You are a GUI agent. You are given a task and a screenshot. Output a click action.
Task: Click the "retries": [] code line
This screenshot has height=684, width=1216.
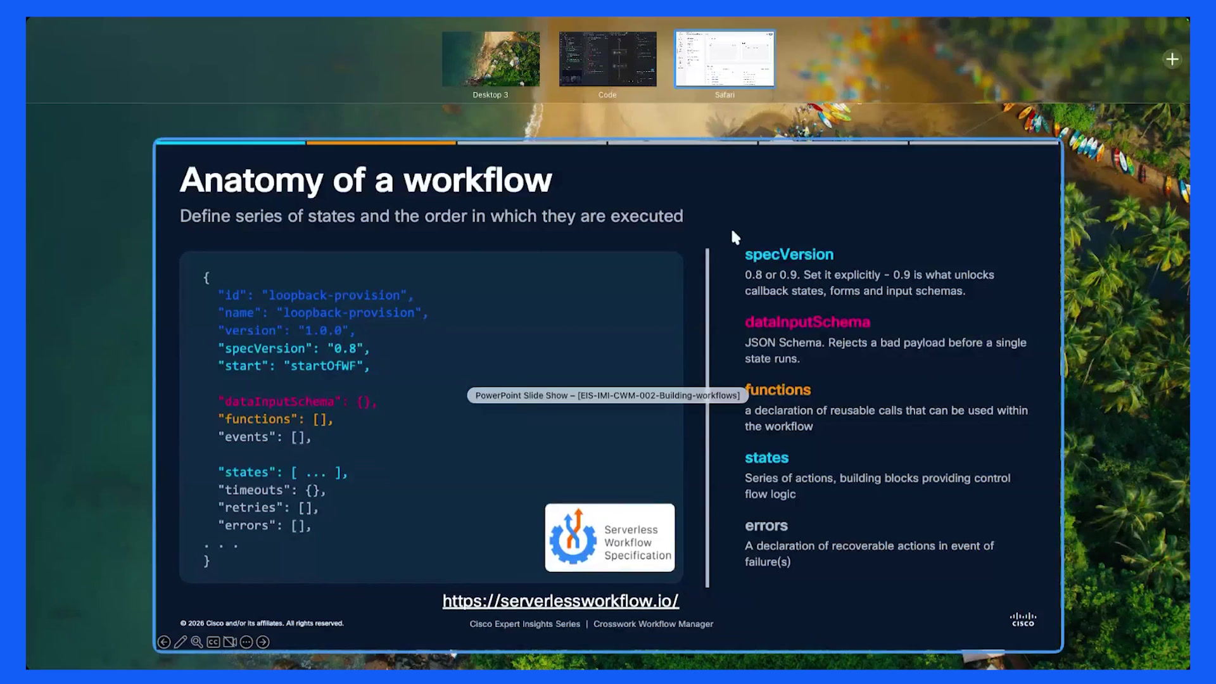point(269,508)
